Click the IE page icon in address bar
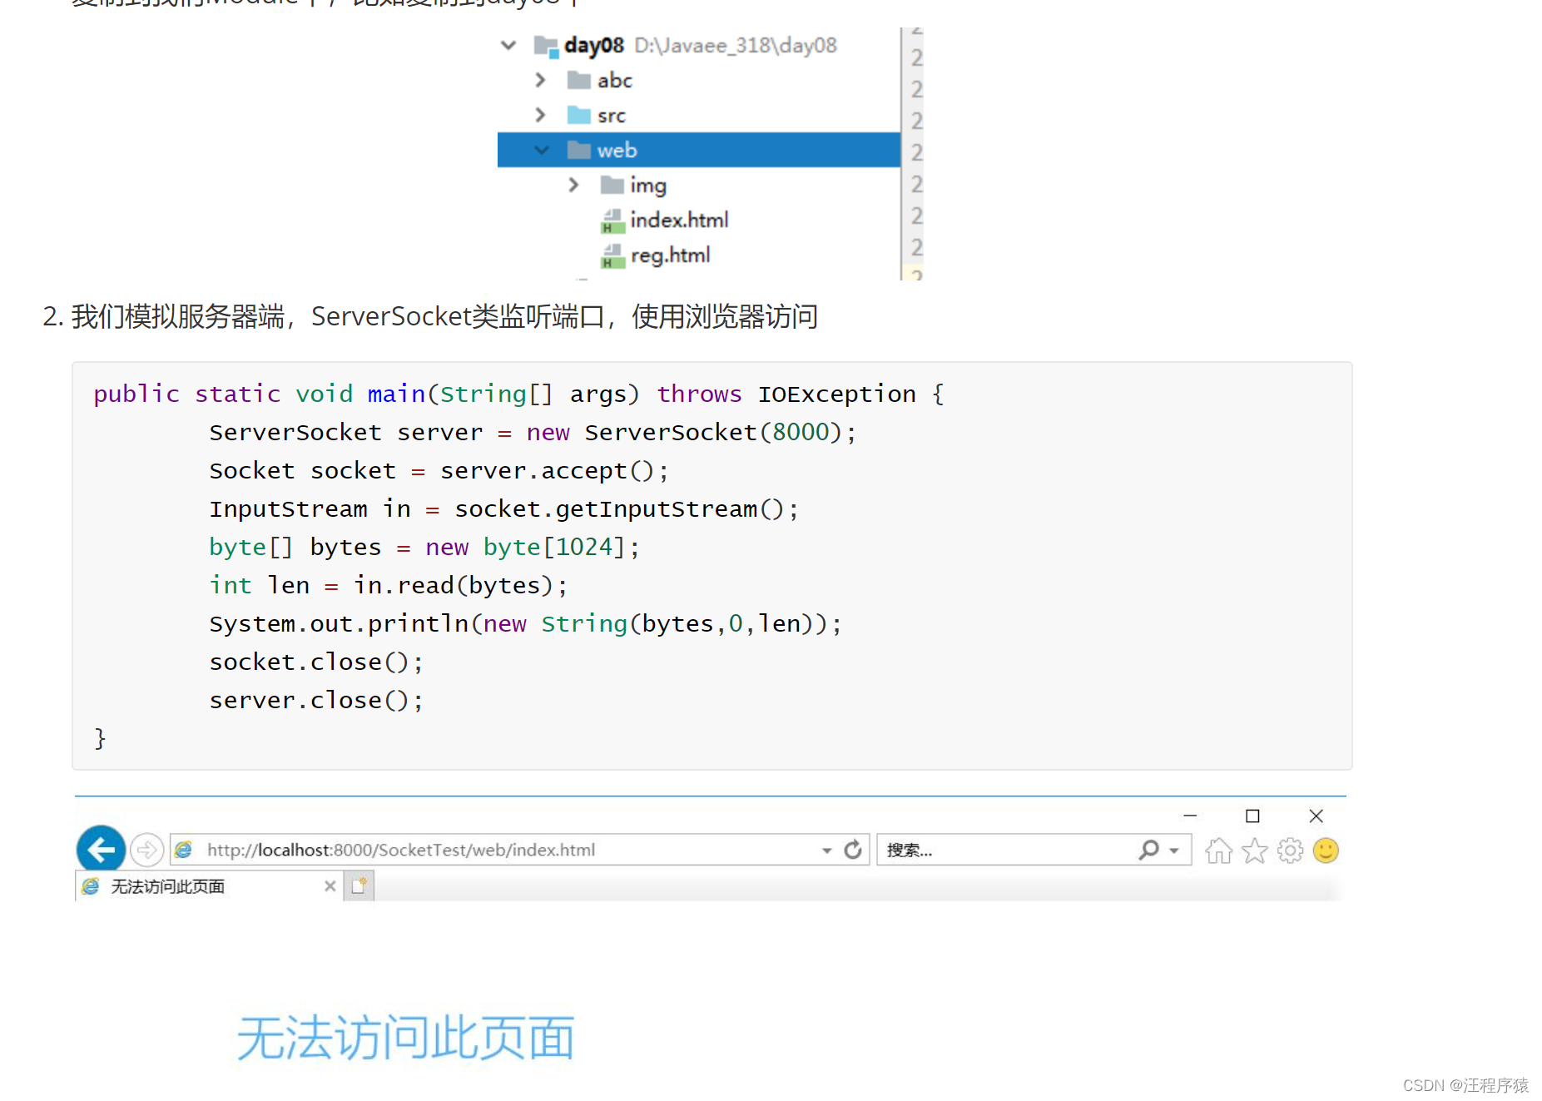 184,850
